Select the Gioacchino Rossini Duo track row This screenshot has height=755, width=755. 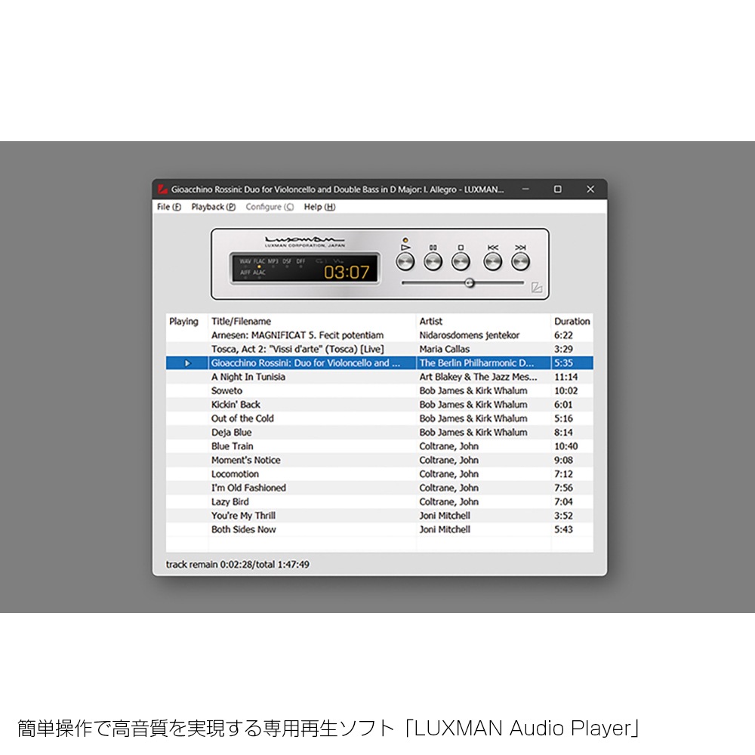point(380,363)
